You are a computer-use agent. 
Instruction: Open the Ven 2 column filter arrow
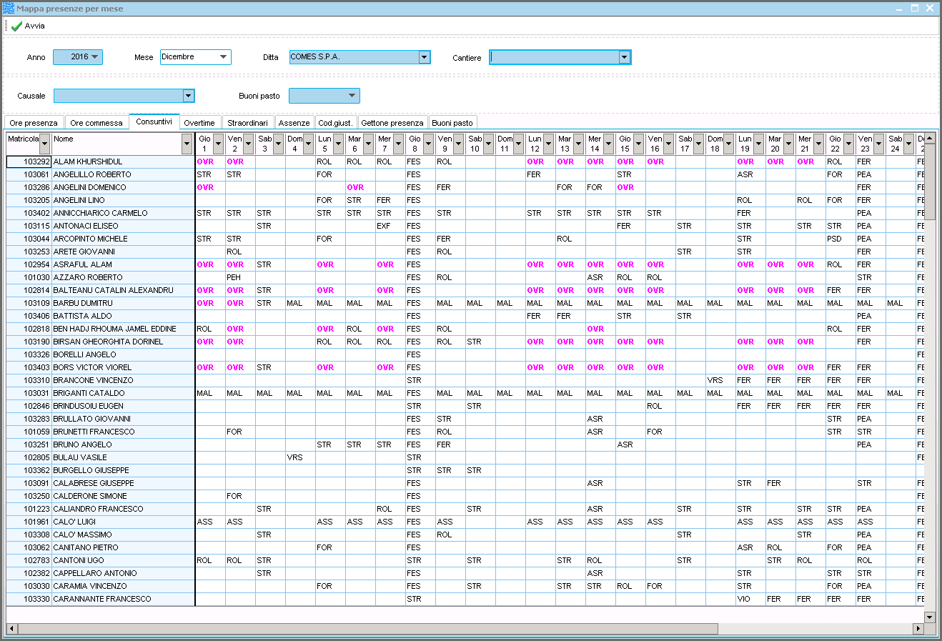tap(249, 144)
